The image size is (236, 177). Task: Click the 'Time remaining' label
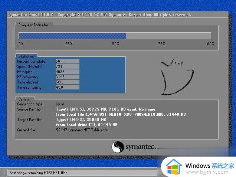click(x=29, y=87)
